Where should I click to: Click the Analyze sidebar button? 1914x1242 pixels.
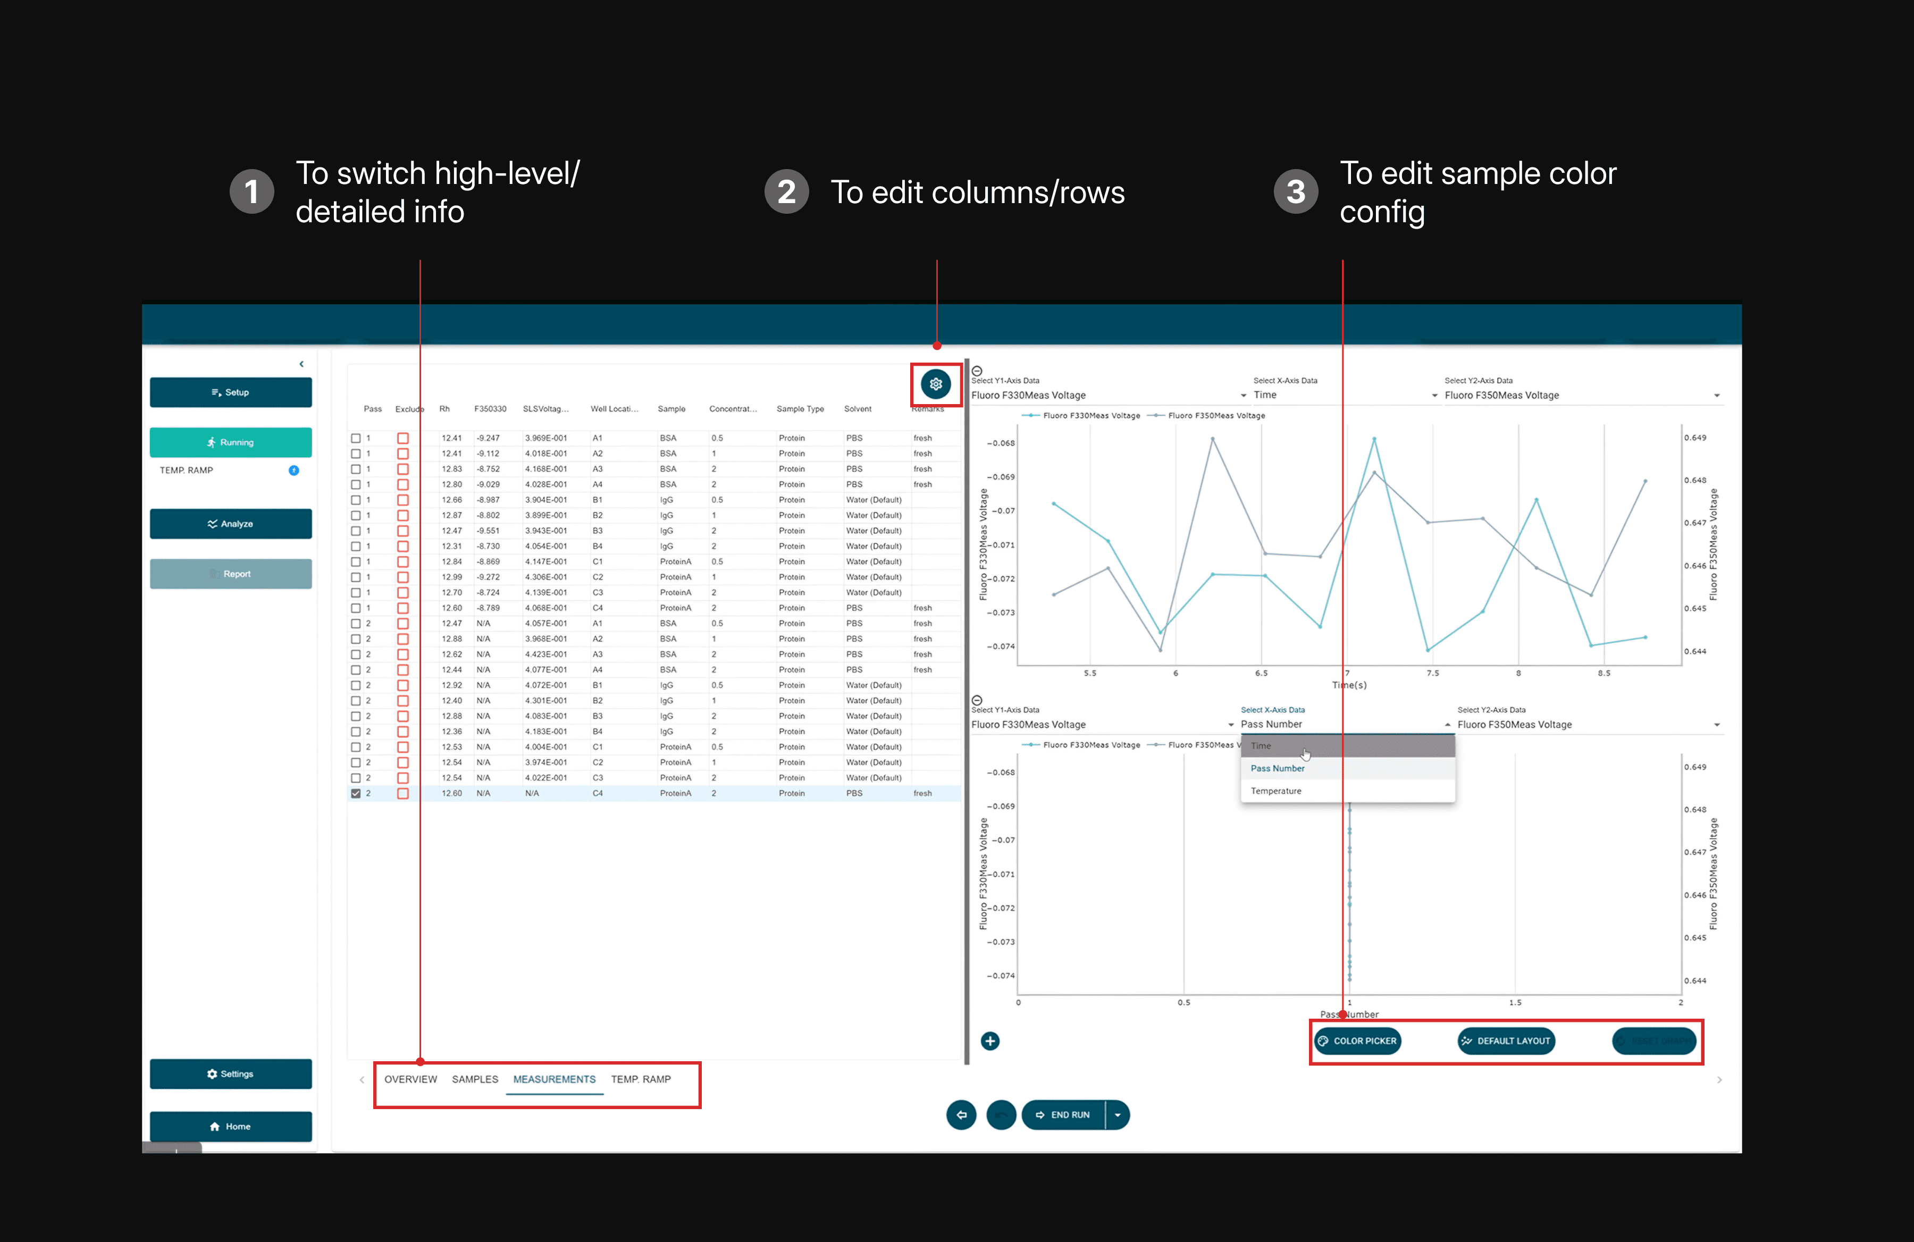click(x=231, y=524)
